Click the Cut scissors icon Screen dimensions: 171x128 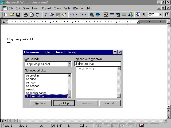[x=46, y=15]
